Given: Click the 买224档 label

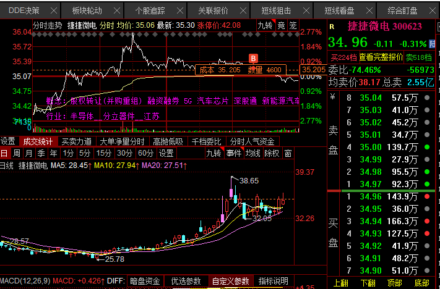Looking at the screenshot, I should (343, 57).
